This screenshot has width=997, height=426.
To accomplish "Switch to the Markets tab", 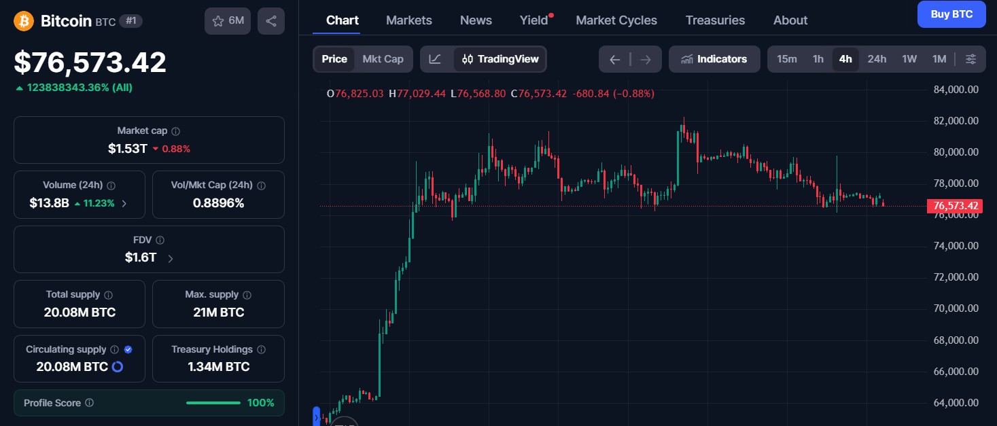I will 409,20.
